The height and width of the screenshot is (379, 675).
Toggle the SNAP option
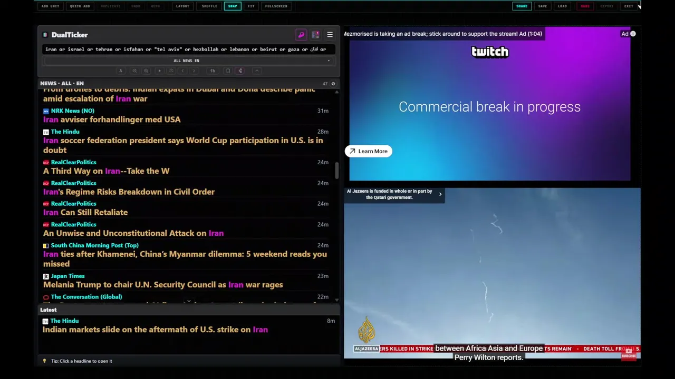233,6
